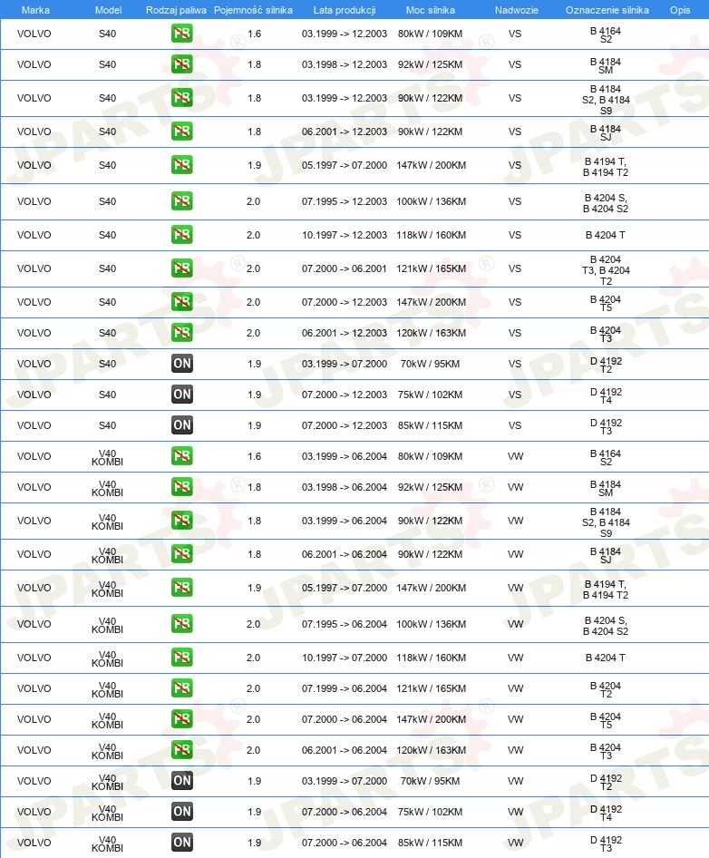The height and width of the screenshot is (858, 709).
Task: Select ON diesel icon for S40 75kW / 102KM
Action: 181,394
